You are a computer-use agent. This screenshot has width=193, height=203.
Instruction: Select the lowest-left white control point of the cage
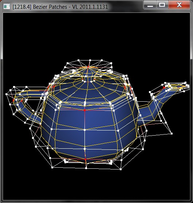52,167
